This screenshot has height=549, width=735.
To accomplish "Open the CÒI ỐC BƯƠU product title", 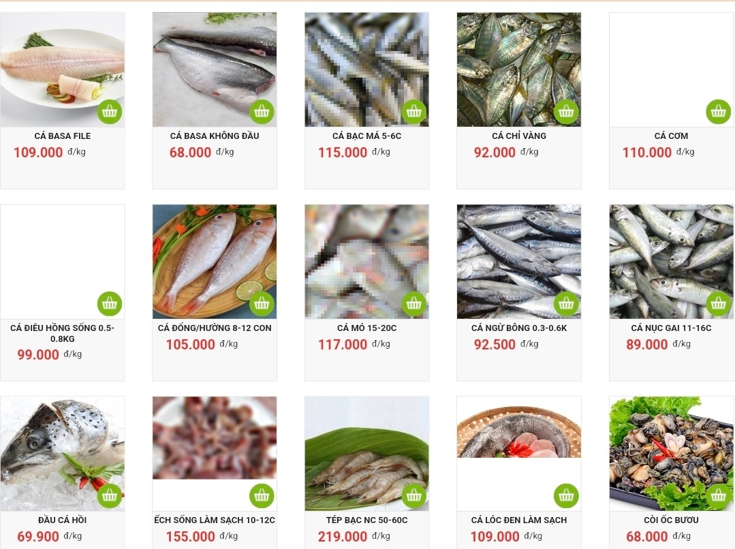I will (x=671, y=520).
